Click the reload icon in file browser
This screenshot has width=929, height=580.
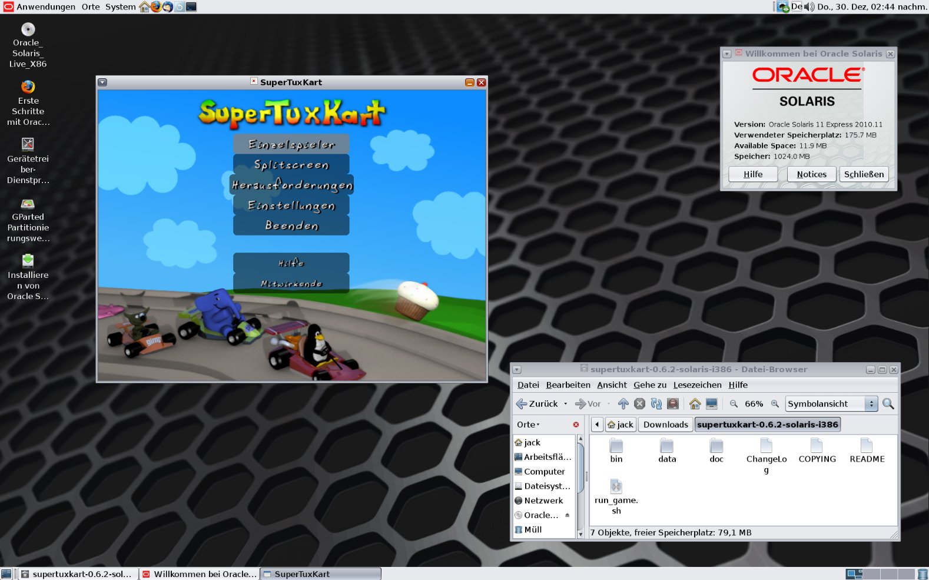click(x=656, y=403)
